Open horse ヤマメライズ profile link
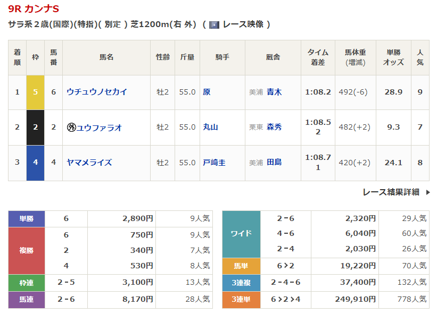This screenshot has height=314, width=437. coord(89,163)
